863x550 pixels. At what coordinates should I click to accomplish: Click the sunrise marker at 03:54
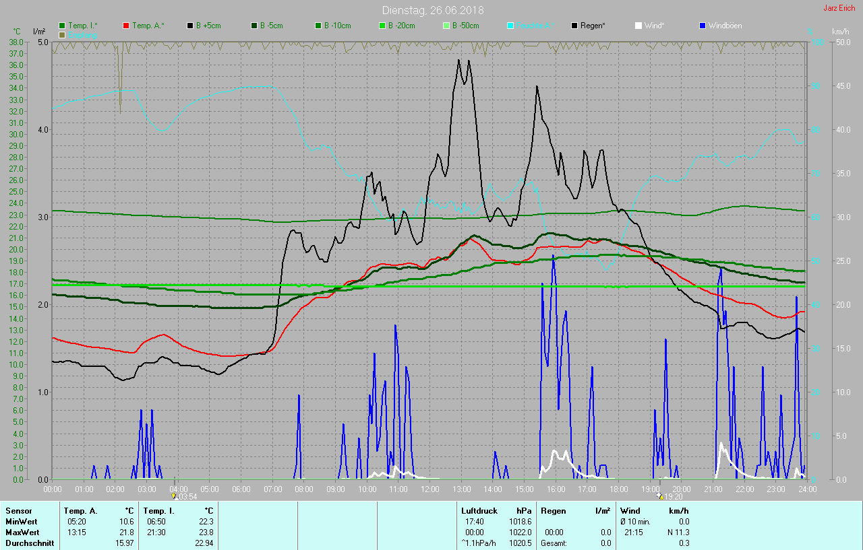(175, 496)
